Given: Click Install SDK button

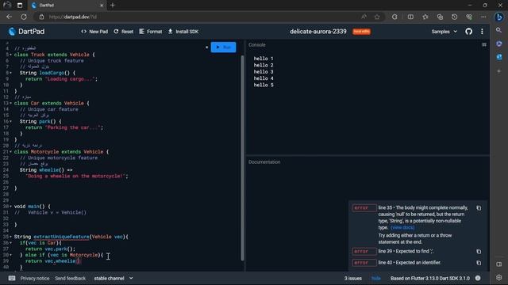Looking at the screenshot, I should [x=183, y=32].
